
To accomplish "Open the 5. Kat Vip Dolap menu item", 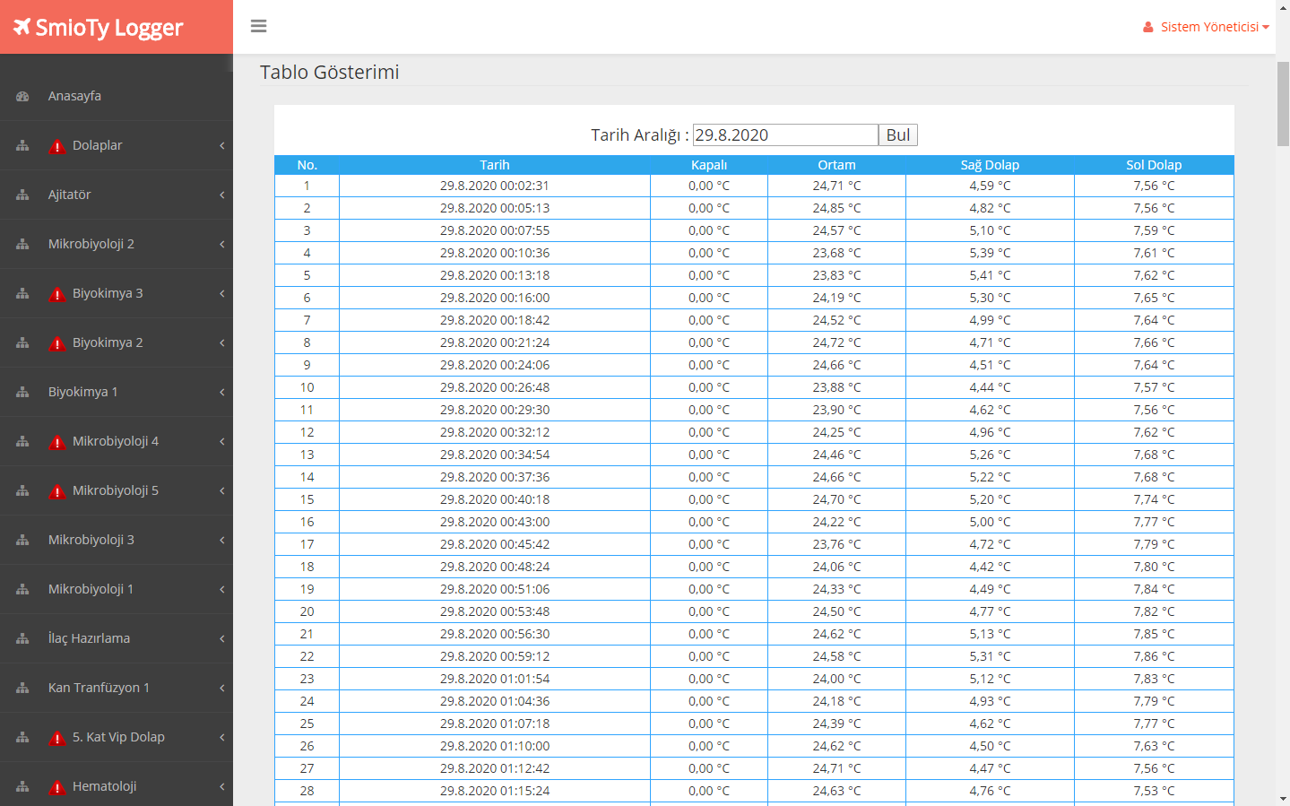I will click(117, 737).
